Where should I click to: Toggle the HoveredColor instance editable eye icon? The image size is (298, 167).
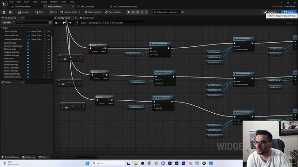point(49,31)
